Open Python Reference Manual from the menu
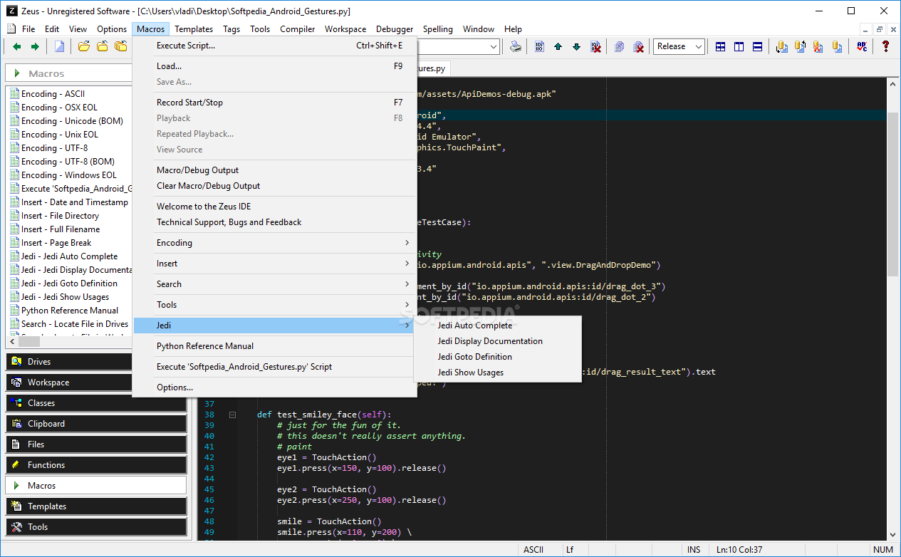Viewport: 901px width, 557px height. click(x=275, y=346)
